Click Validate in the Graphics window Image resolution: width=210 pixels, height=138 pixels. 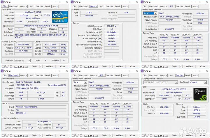189,135
